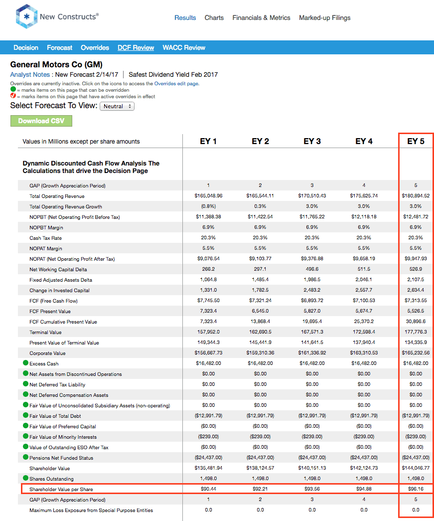Click the Total Operating Revenue row label

pos(57,196)
